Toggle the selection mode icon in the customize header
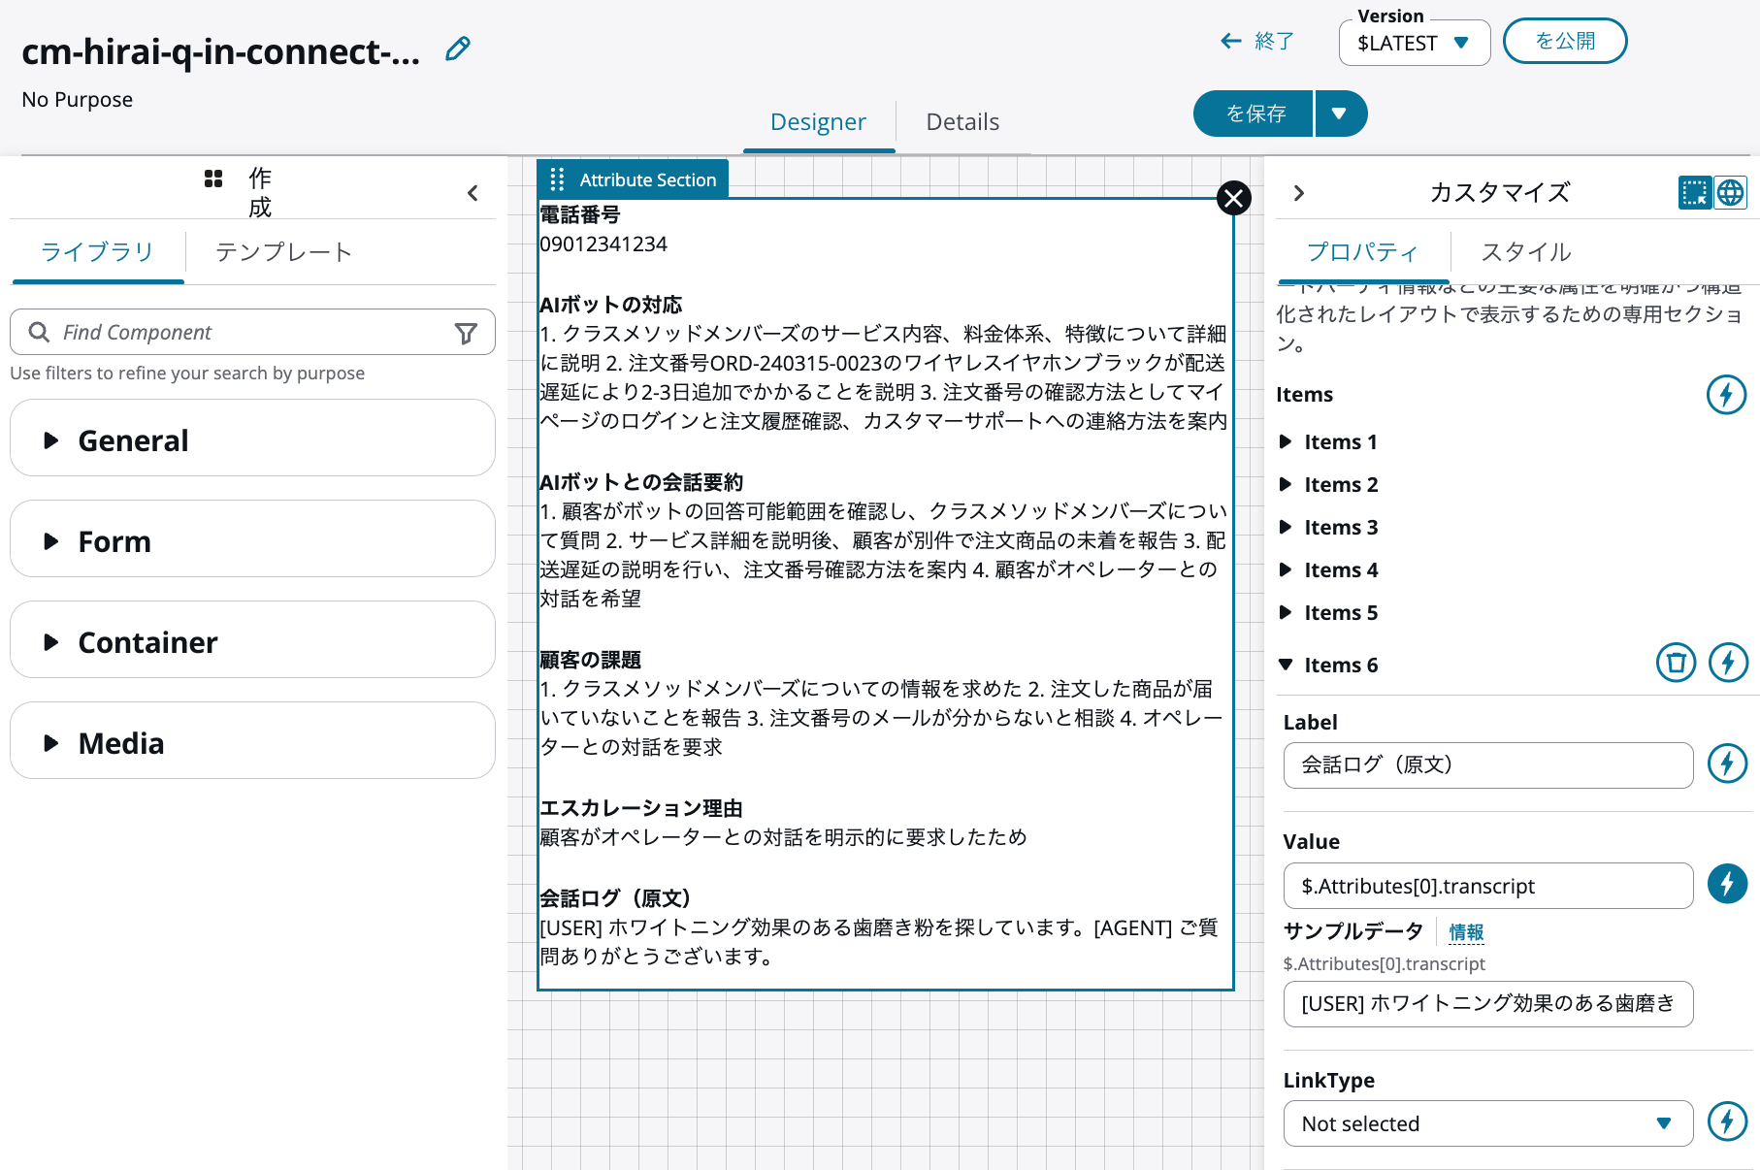Viewport: 1760px width, 1170px height. tap(1692, 192)
